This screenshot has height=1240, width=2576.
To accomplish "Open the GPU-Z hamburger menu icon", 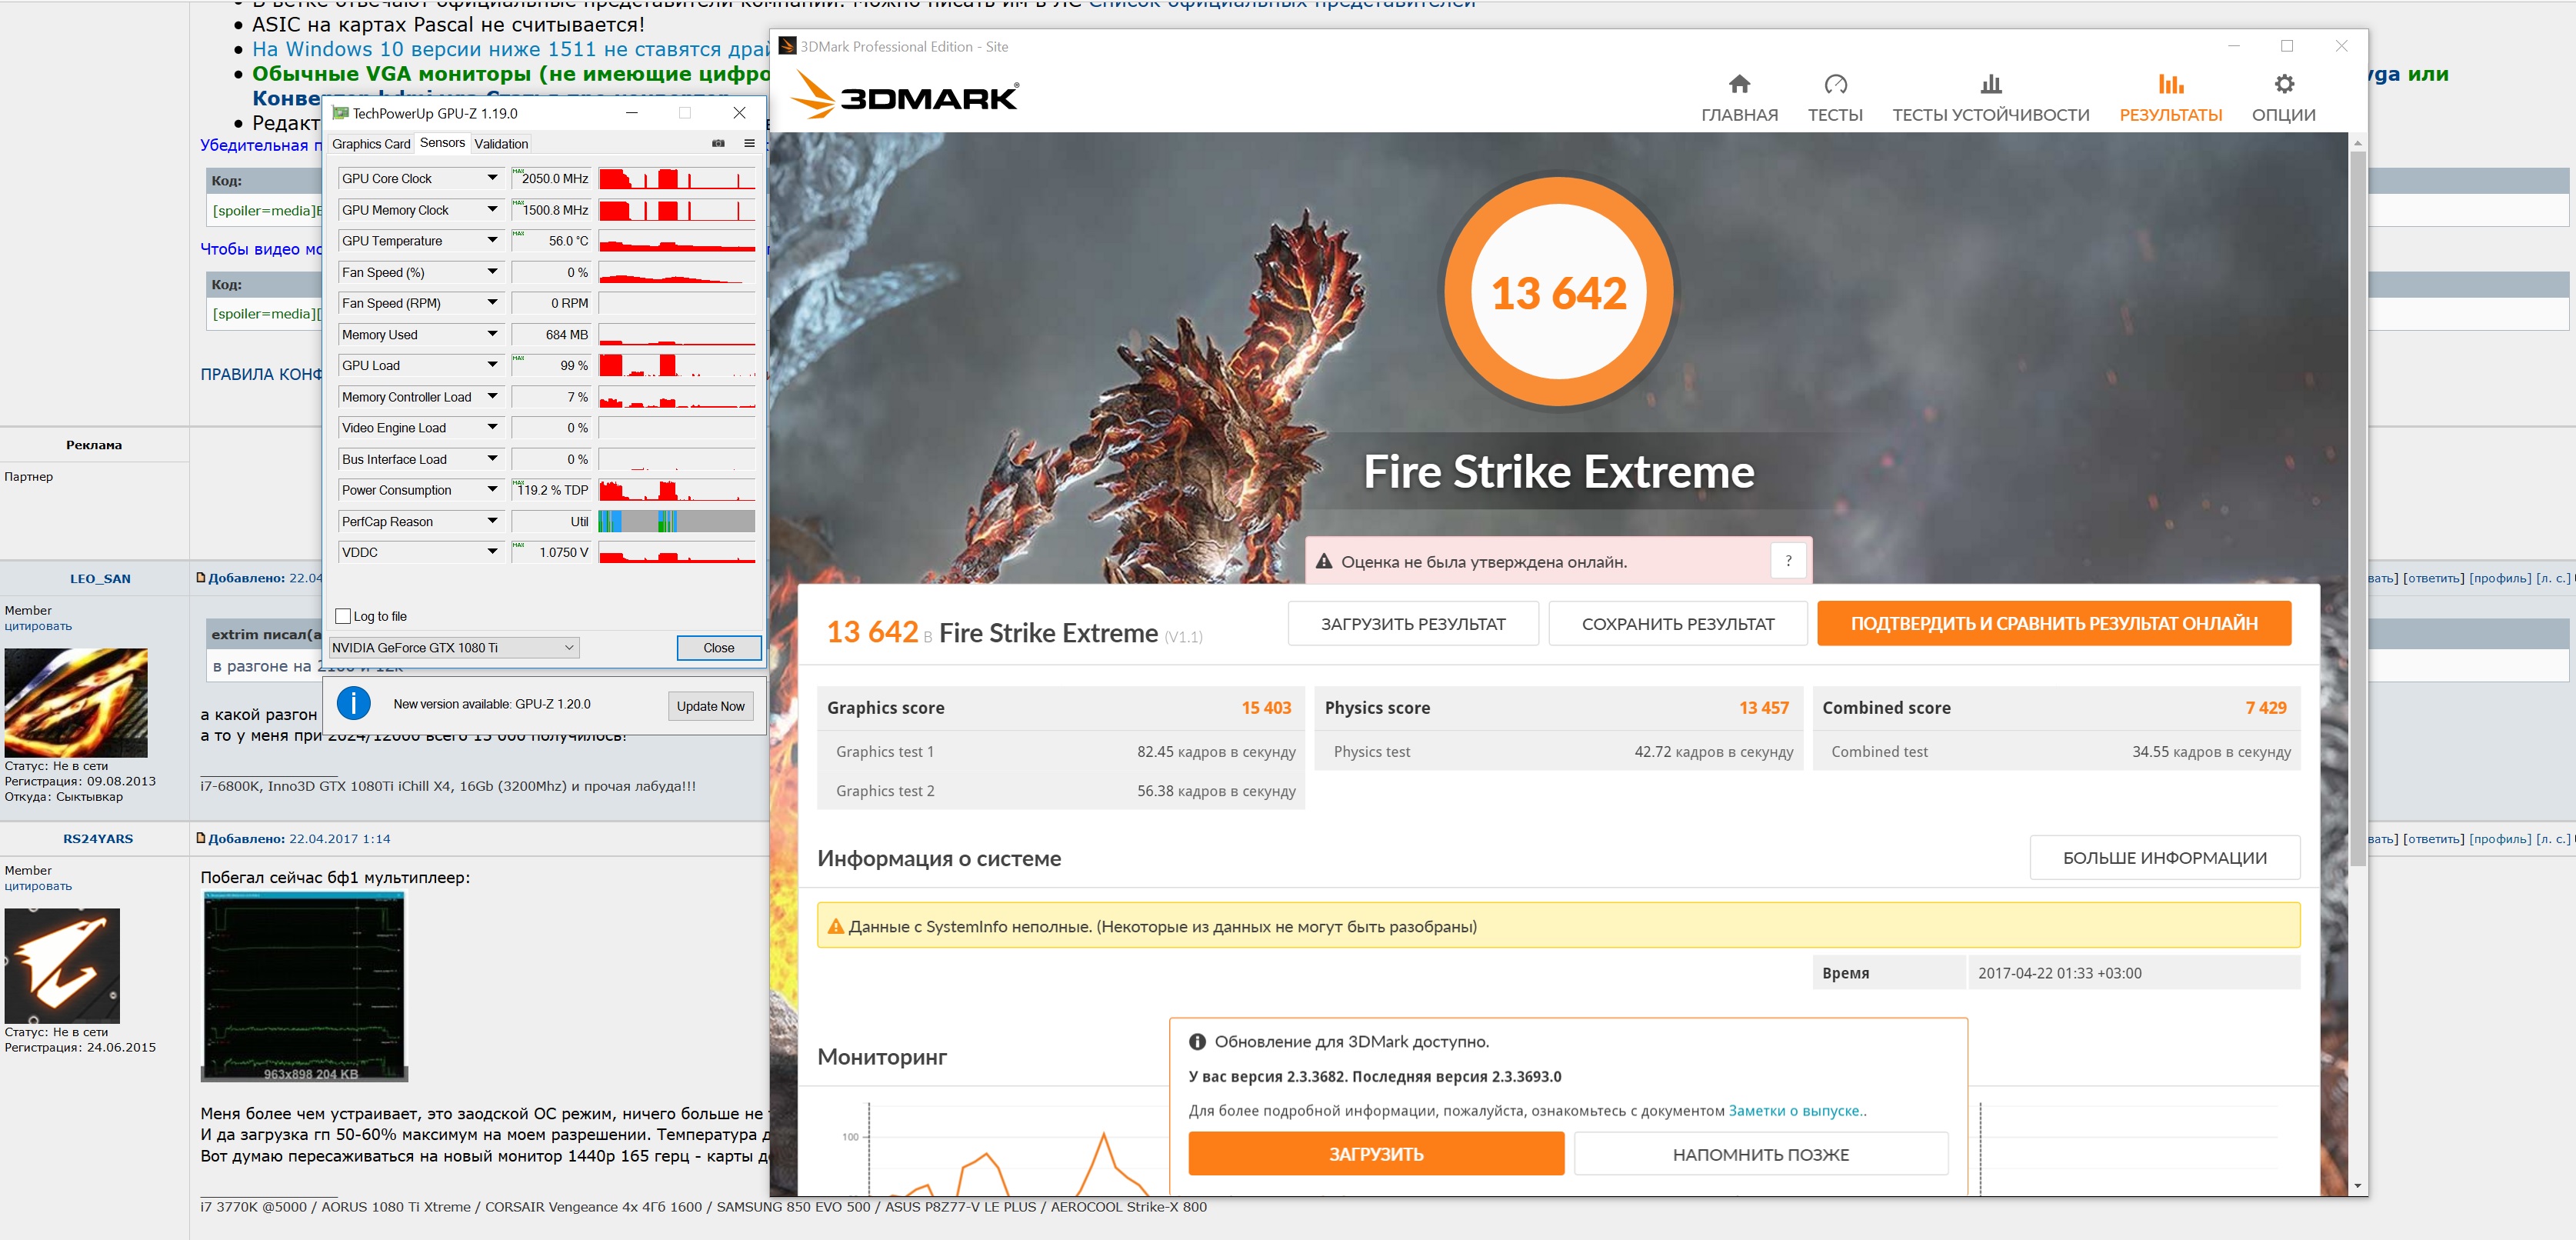I will click(x=749, y=143).
